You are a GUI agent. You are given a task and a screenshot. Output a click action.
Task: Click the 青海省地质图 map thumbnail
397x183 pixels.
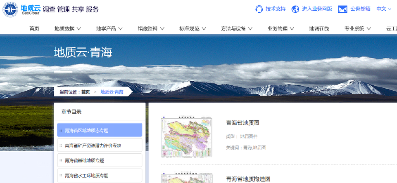pyautogui.click(x=187, y=137)
